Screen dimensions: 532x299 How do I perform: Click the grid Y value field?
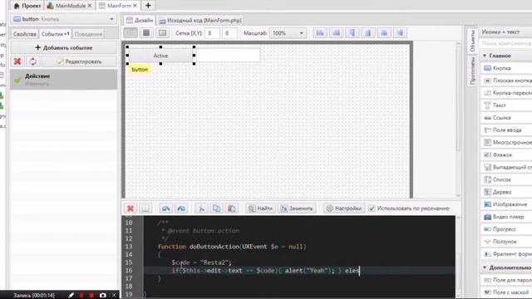(229, 33)
